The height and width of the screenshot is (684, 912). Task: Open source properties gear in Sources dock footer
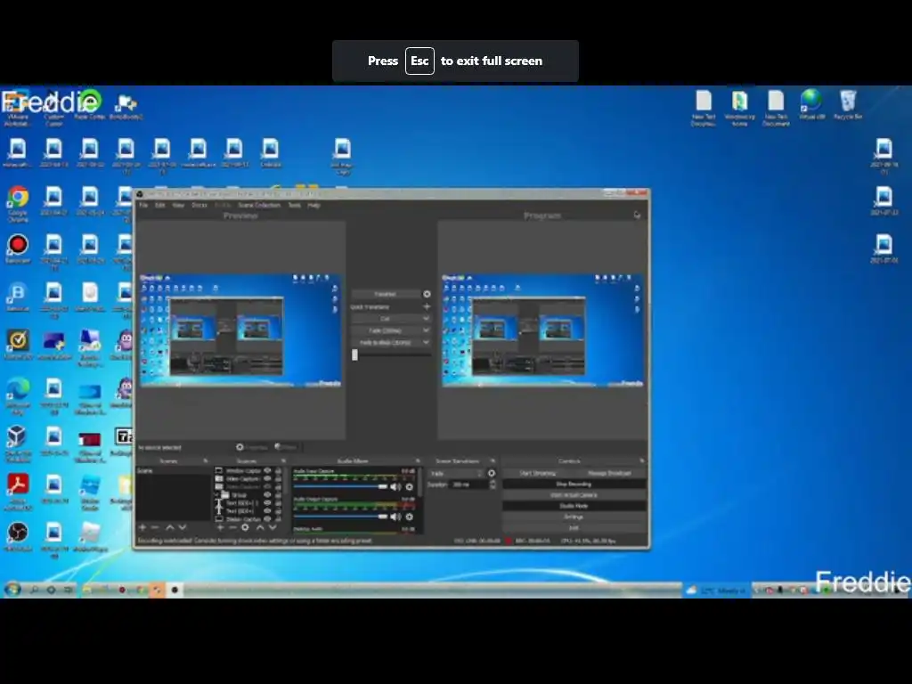245,527
